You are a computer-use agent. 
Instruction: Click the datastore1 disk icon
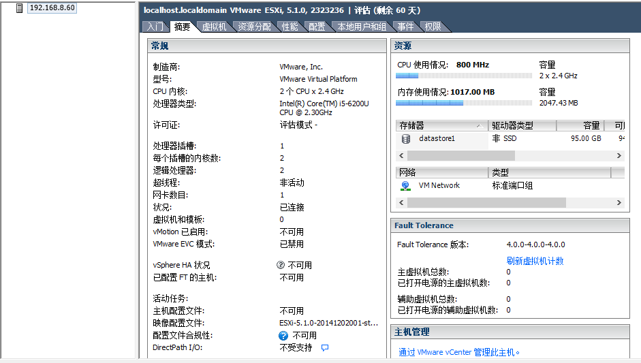(x=406, y=139)
